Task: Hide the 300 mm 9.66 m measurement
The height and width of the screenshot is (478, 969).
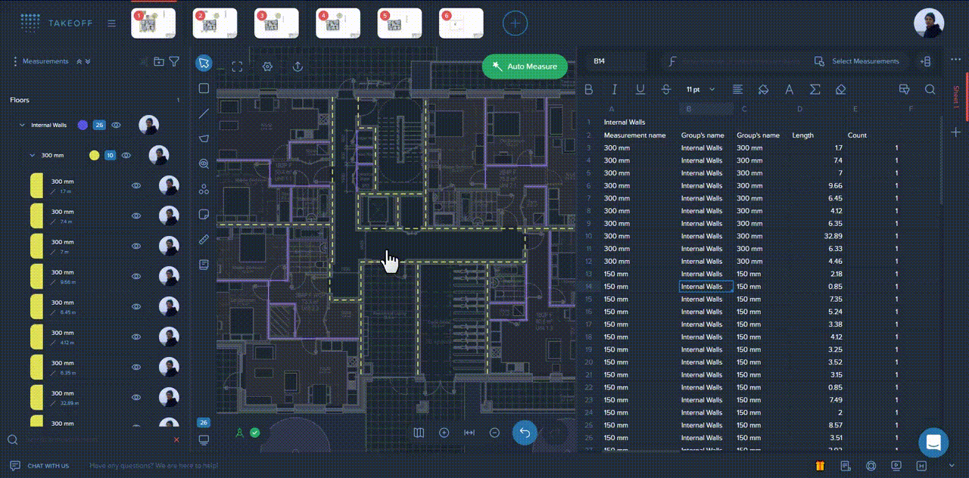Action: tap(136, 276)
